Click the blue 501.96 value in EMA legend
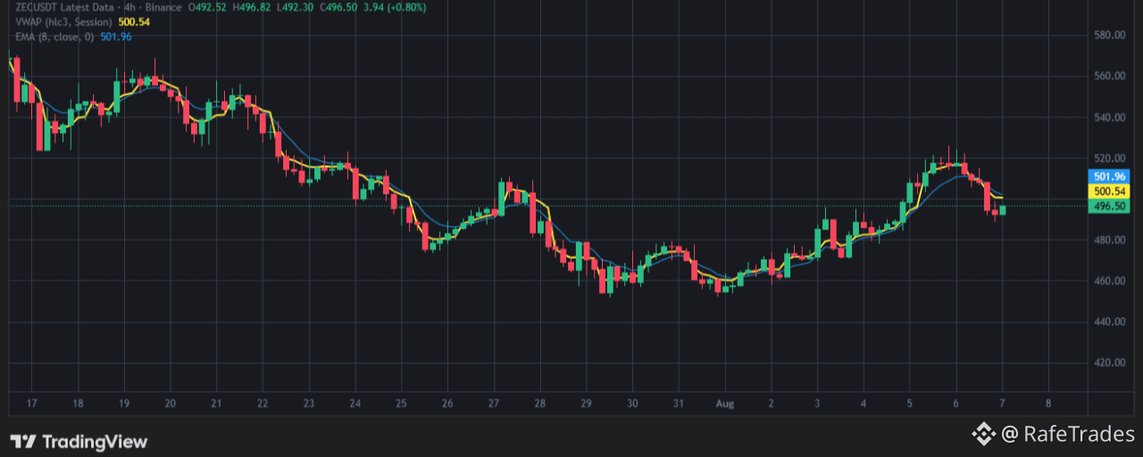The width and height of the screenshot is (1143, 457). click(116, 37)
